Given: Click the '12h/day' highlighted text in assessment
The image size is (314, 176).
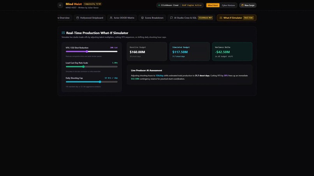Looking at the screenshot, I should [x=160, y=75].
